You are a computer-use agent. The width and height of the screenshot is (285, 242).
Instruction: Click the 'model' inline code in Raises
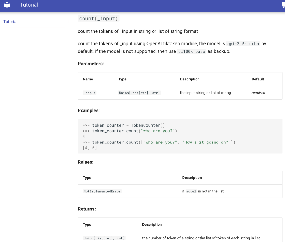tap(191, 191)
